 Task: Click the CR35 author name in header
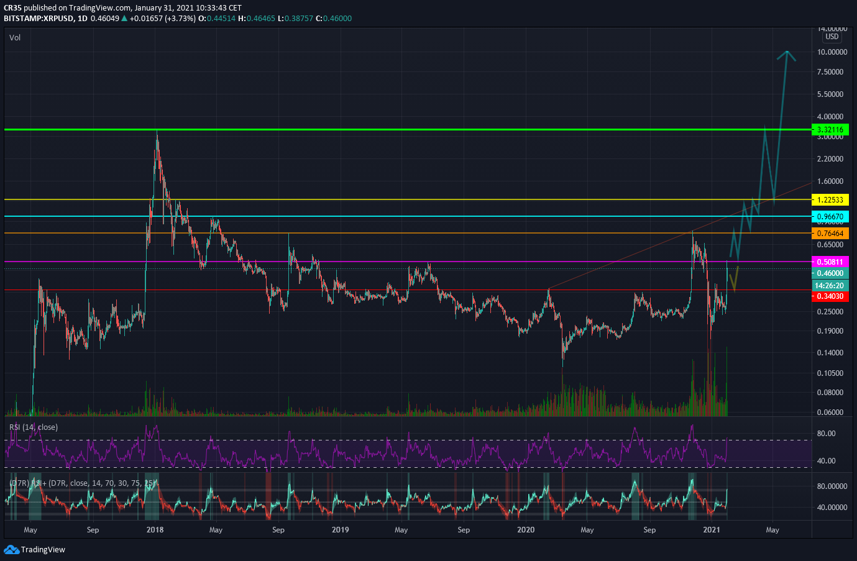[13, 8]
